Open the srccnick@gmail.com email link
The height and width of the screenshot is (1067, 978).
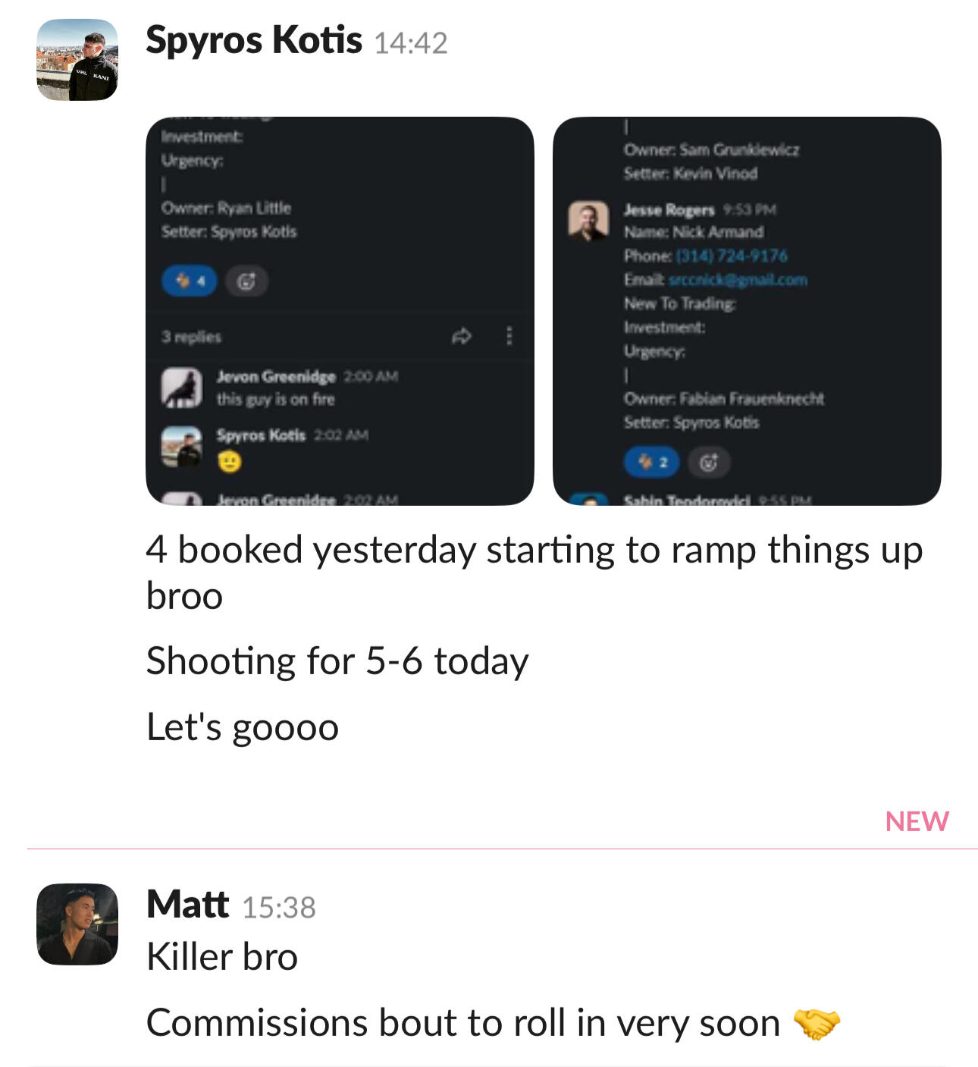tap(738, 280)
